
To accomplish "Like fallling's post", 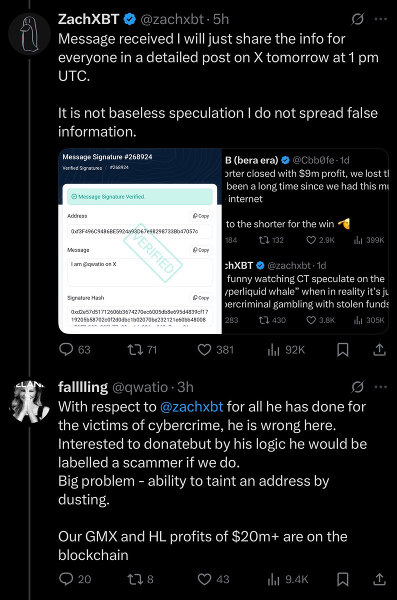I will (205, 579).
